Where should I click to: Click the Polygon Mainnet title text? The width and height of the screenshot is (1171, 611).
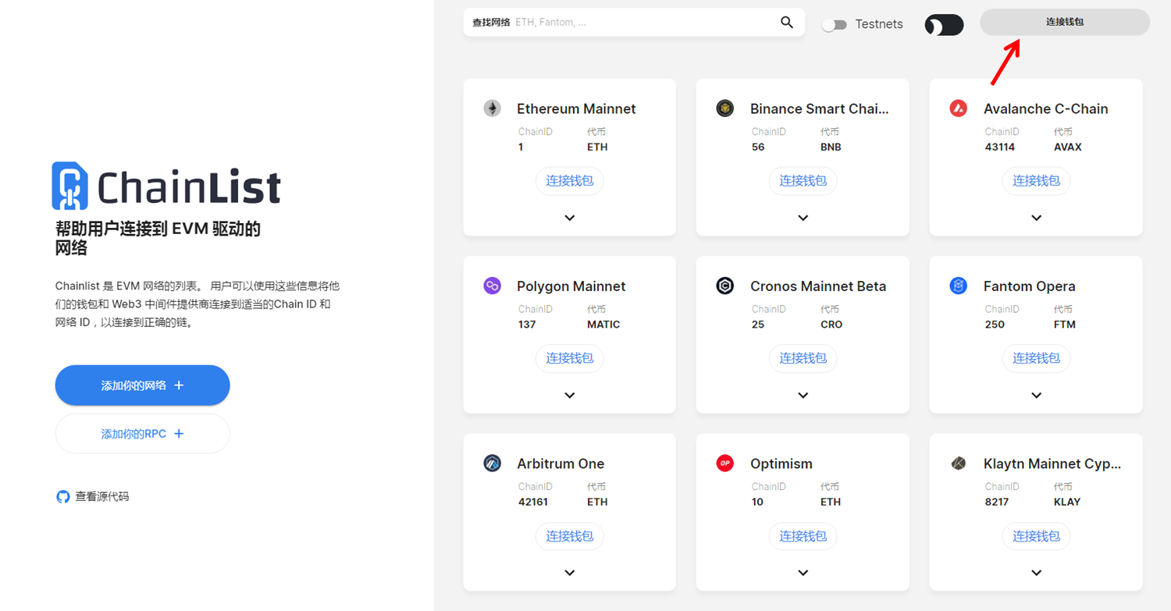(x=571, y=286)
